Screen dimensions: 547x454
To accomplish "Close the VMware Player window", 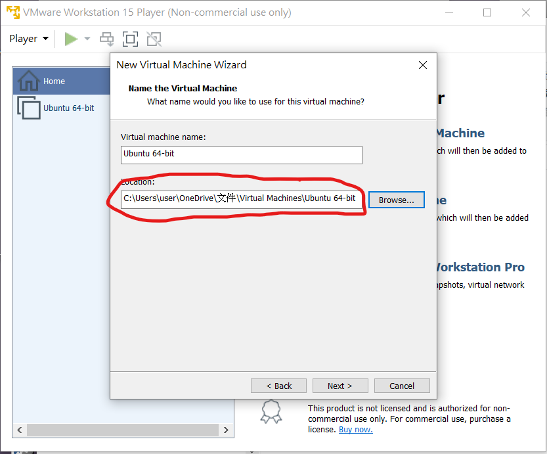I will pos(526,12).
